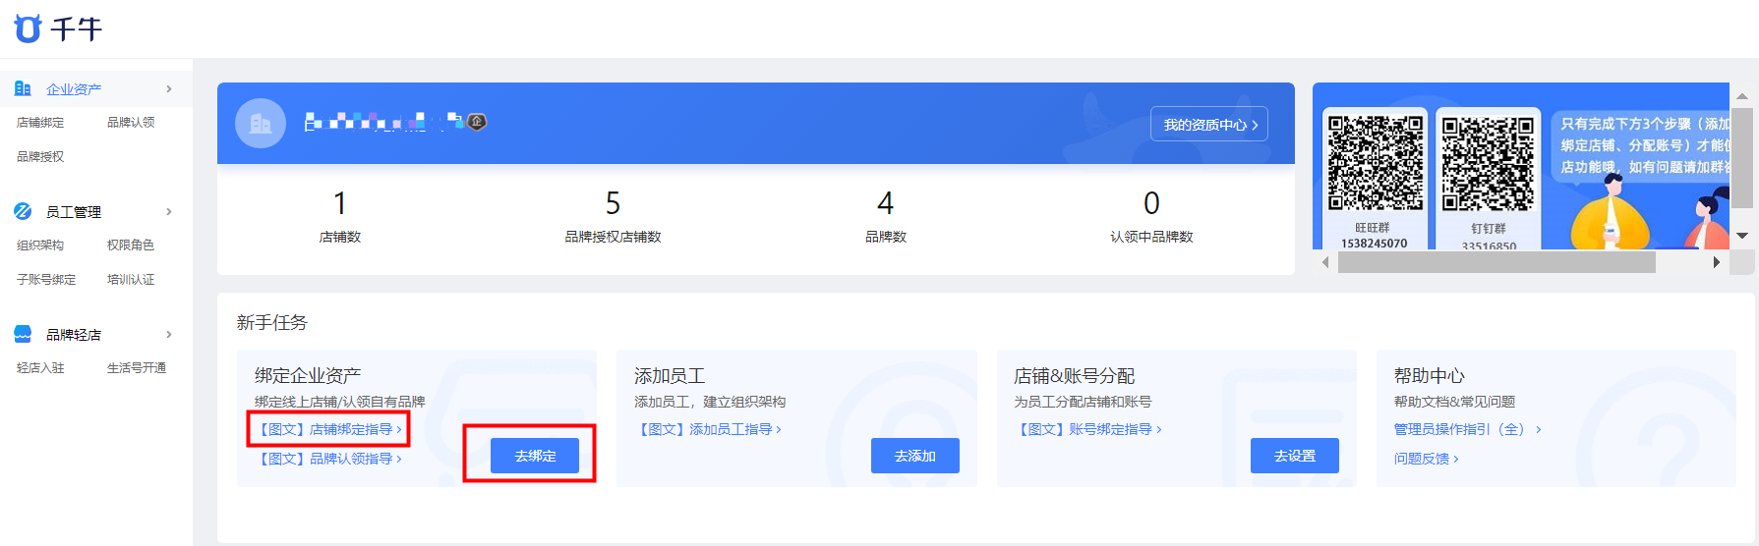Open 店铺绑定 in sidebar

(40, 122)
